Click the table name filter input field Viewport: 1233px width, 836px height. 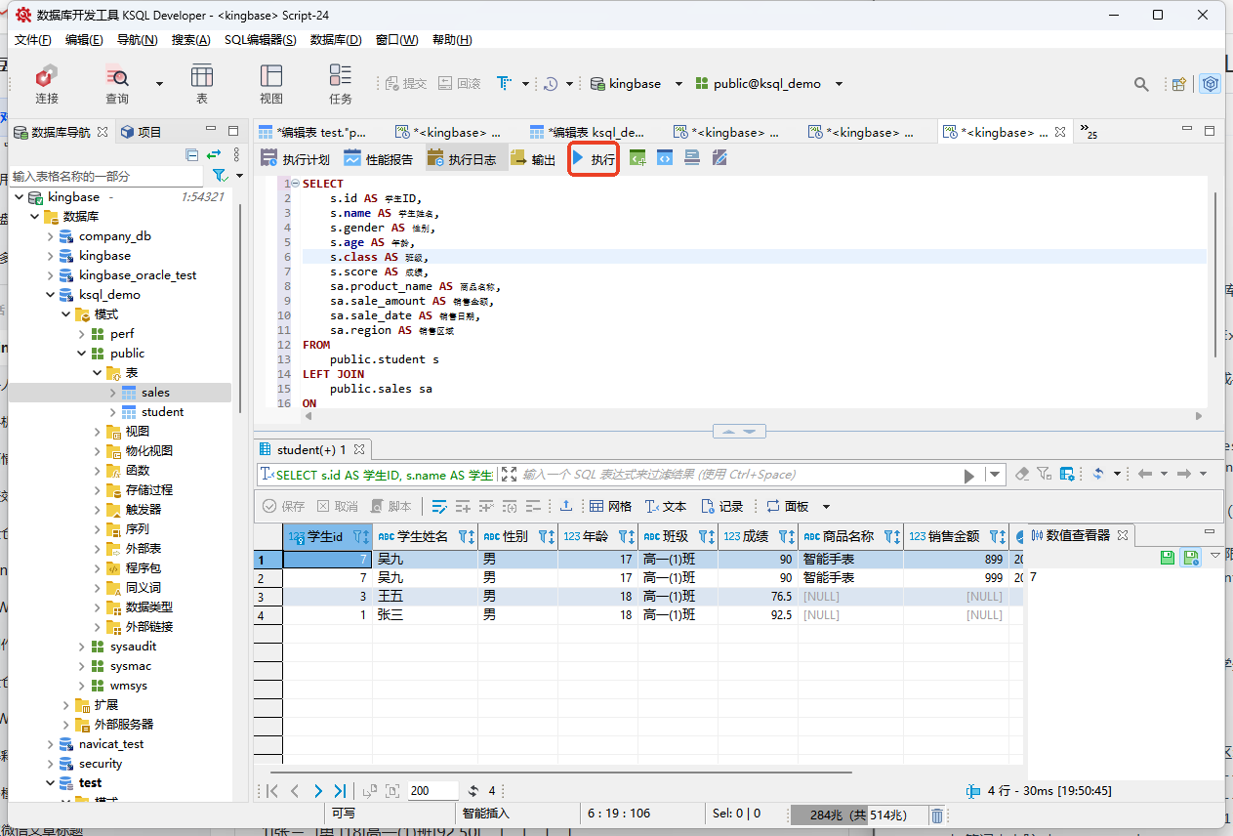click(107, 176)
